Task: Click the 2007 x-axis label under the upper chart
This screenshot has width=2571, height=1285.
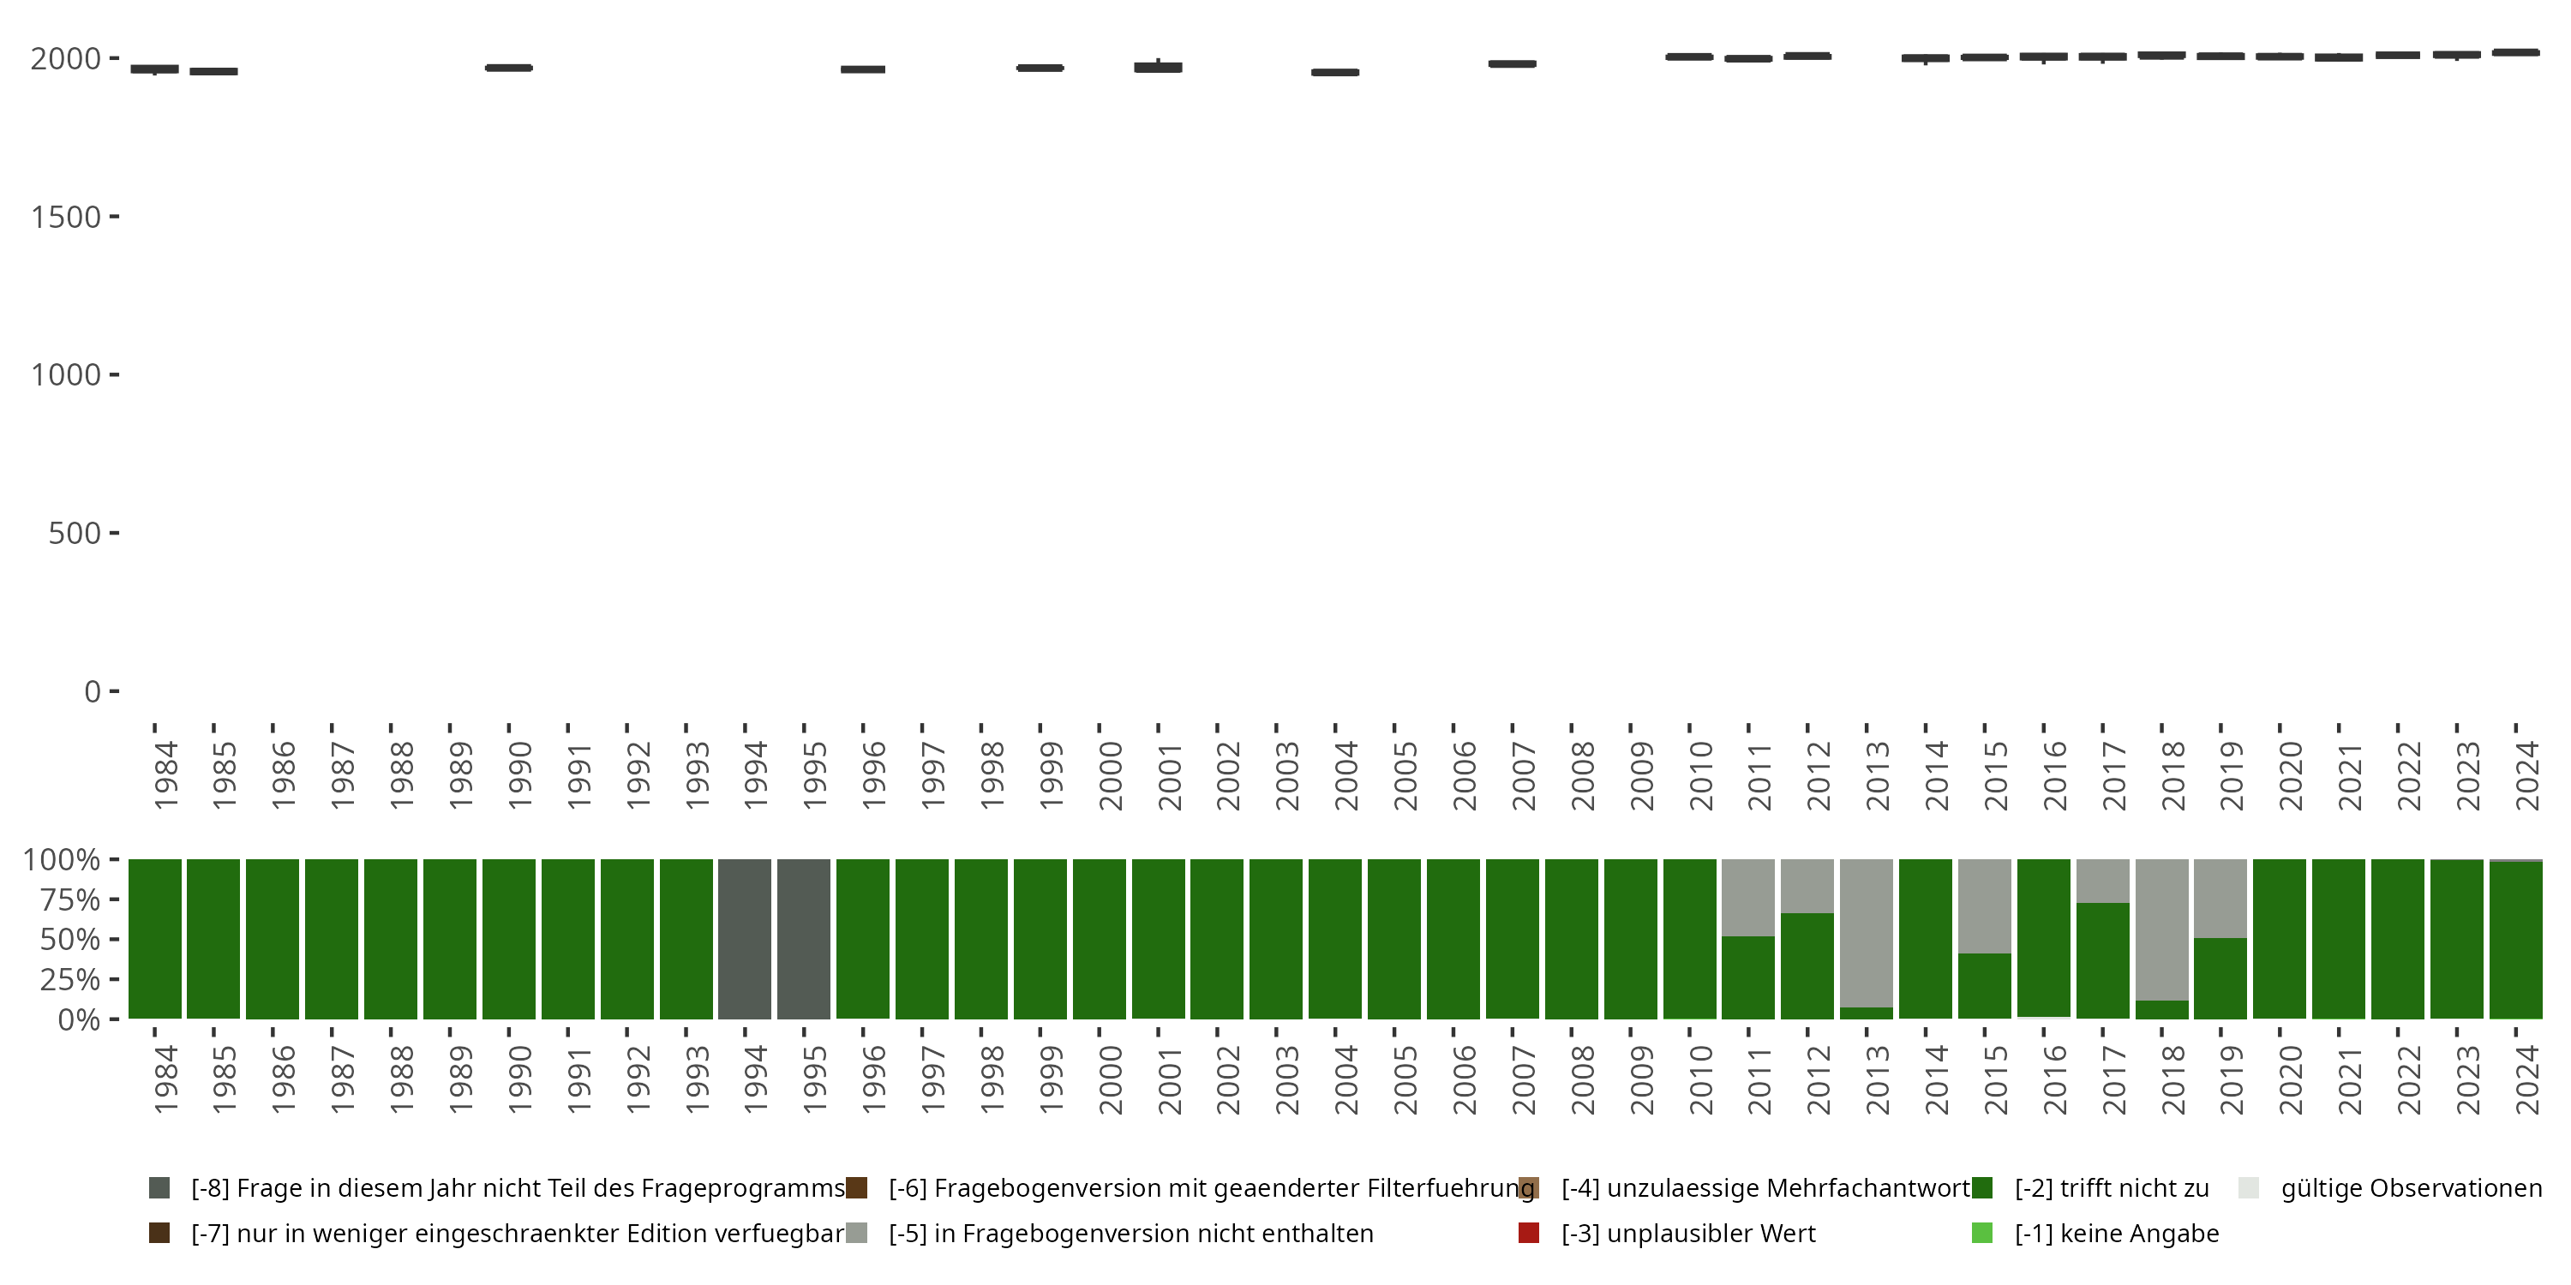Action: tap(1523, 775)
